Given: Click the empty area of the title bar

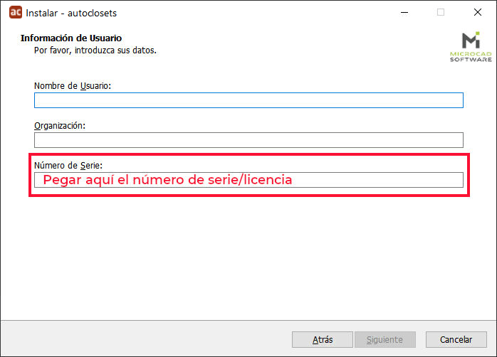Looking at the screenshot, I should (253, 13).
